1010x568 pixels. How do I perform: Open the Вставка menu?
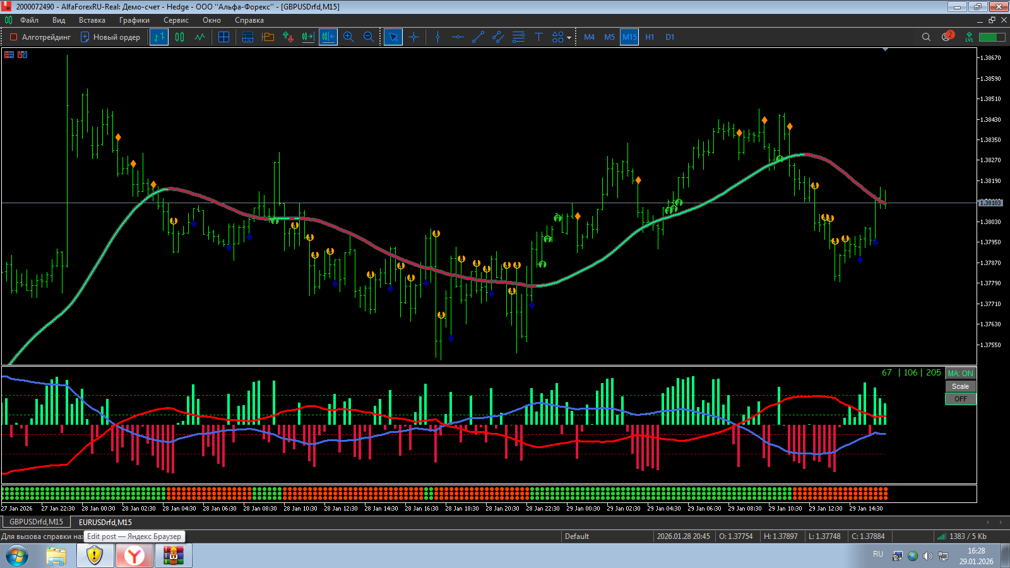pyautogui.click(x=92, y=20)
